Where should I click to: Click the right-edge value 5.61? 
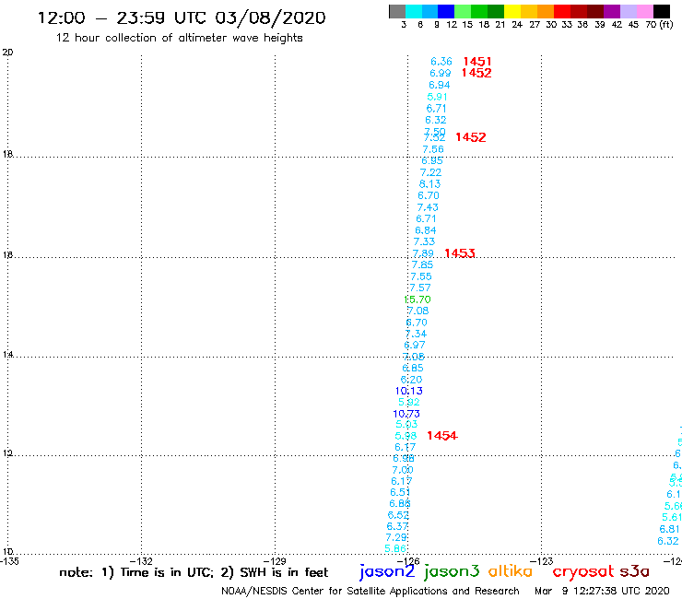pyautogui.click(x=672, y=517)
